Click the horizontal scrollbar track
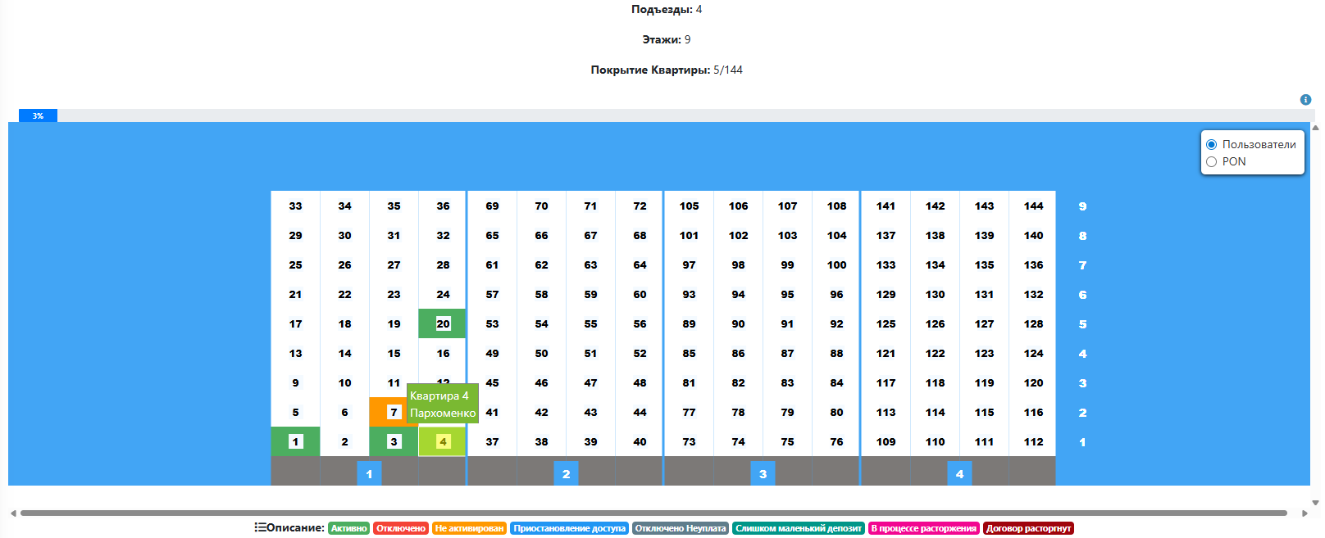Viewport: 1325px width, 538px height. point(656,513)
